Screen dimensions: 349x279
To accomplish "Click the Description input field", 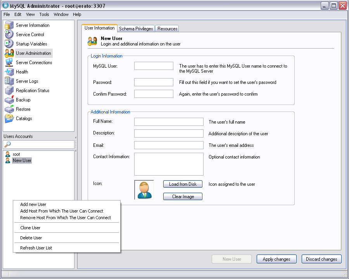I will coord(169,133).
